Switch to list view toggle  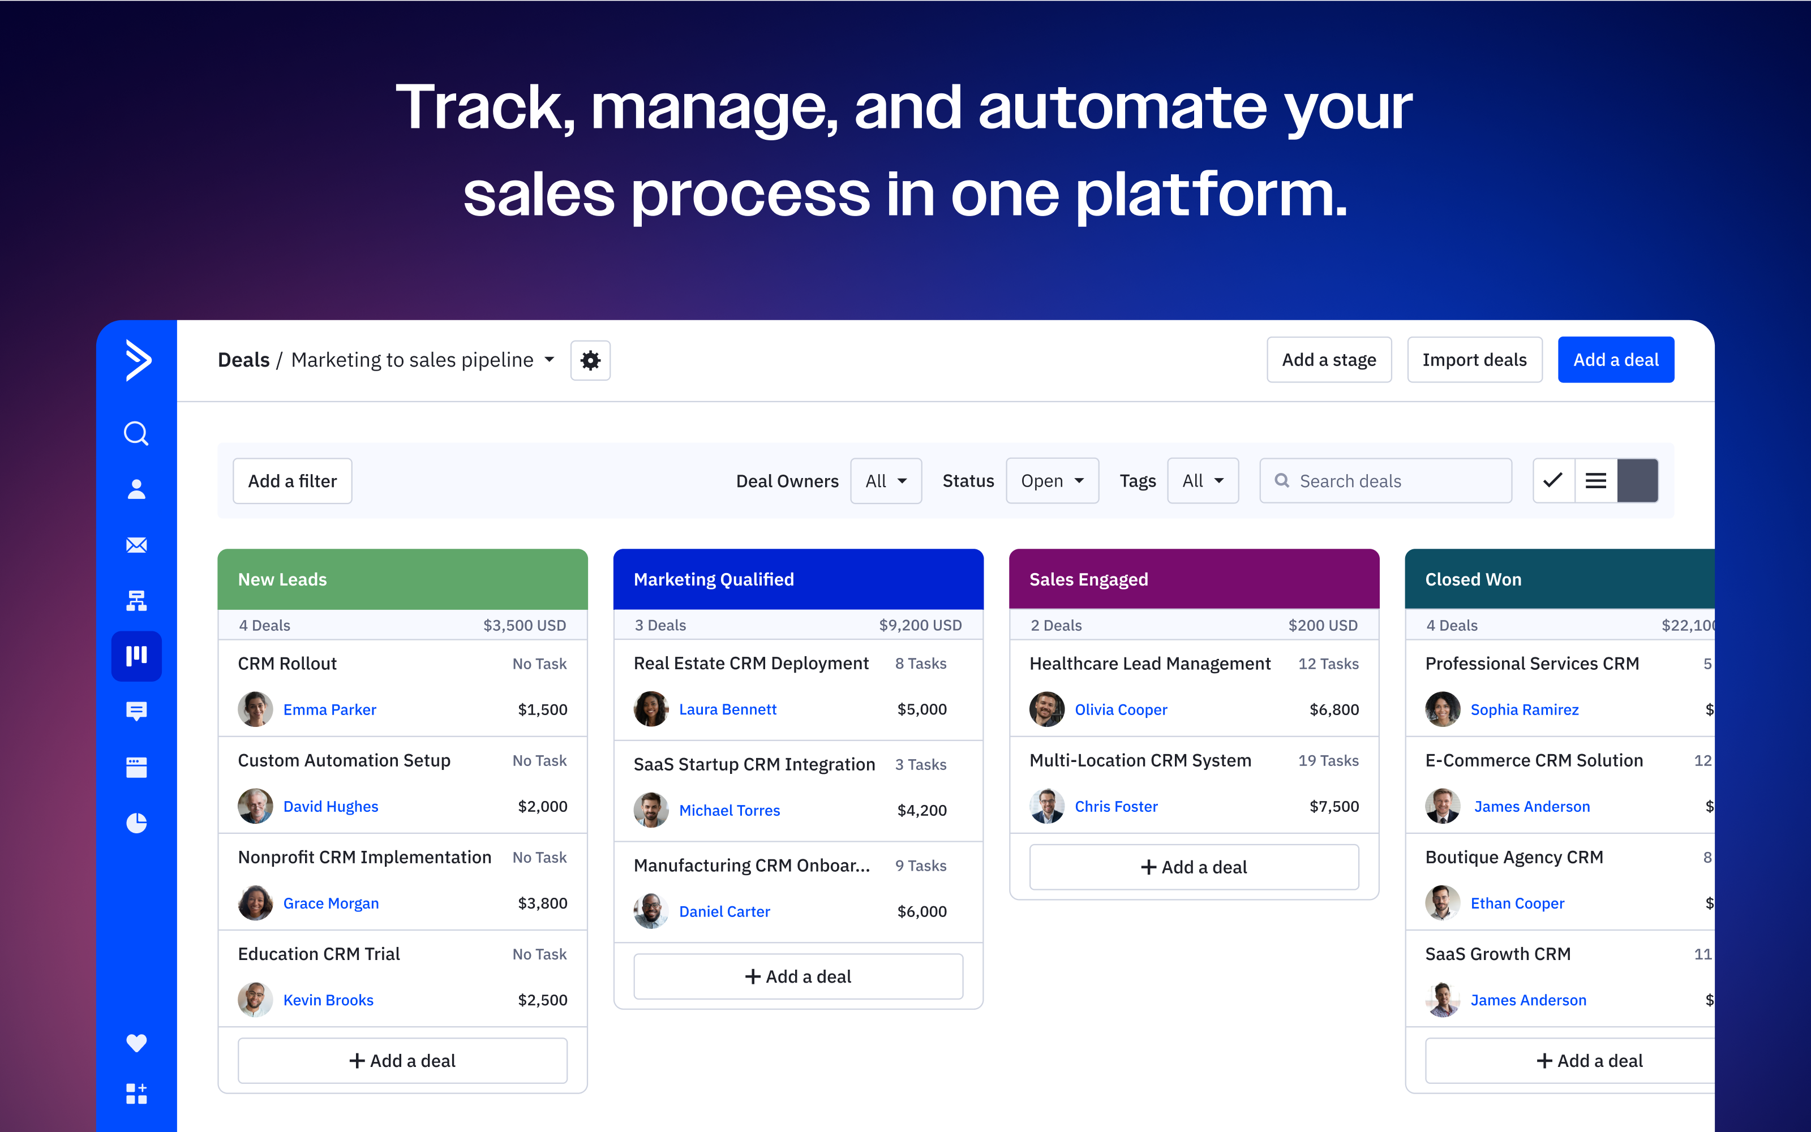pos(1595,481)
